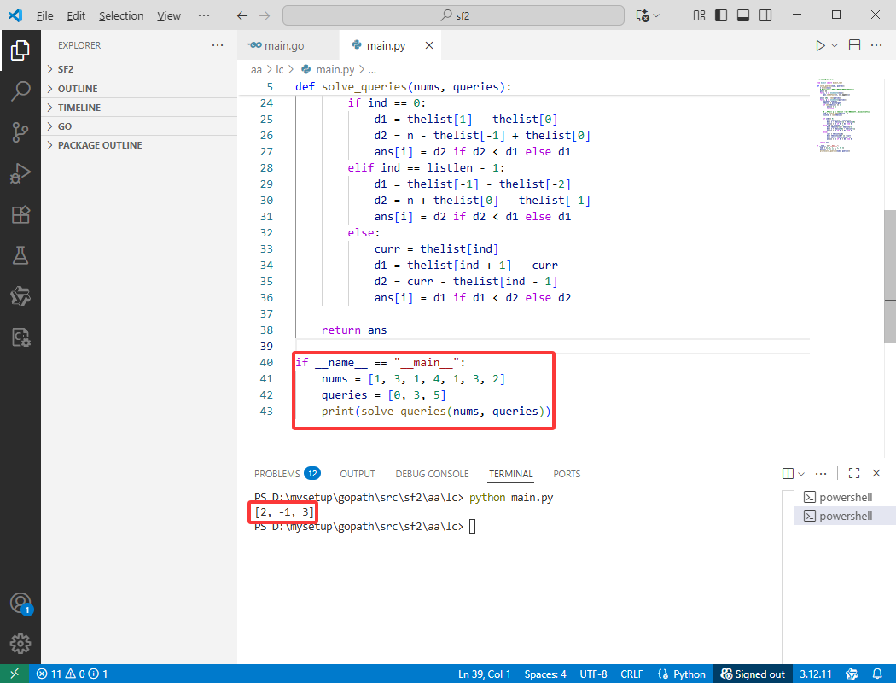This screenshot has width=896, height=683.
Task: Click the Run Python File play button
Action: click(x=820, y=46)
